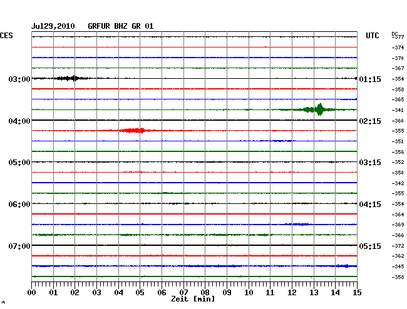Select the 04:15 UTC time label

coord(370,205)
